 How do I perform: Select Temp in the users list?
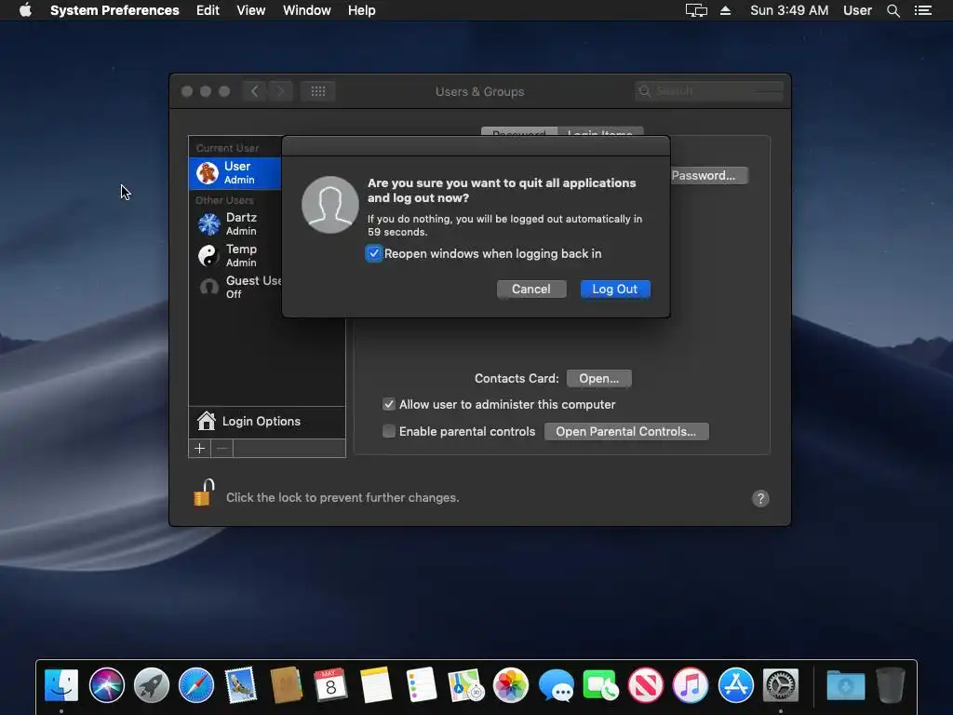coord(235,255)
